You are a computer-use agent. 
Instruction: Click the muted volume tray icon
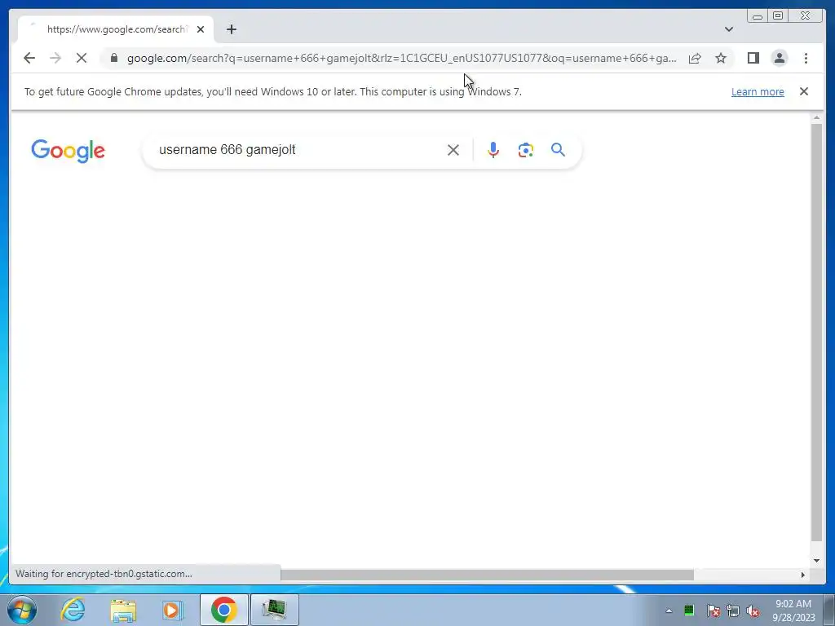click(x=753, y=611)
